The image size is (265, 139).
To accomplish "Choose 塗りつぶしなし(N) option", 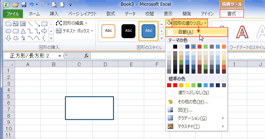I will coord(197,93).
